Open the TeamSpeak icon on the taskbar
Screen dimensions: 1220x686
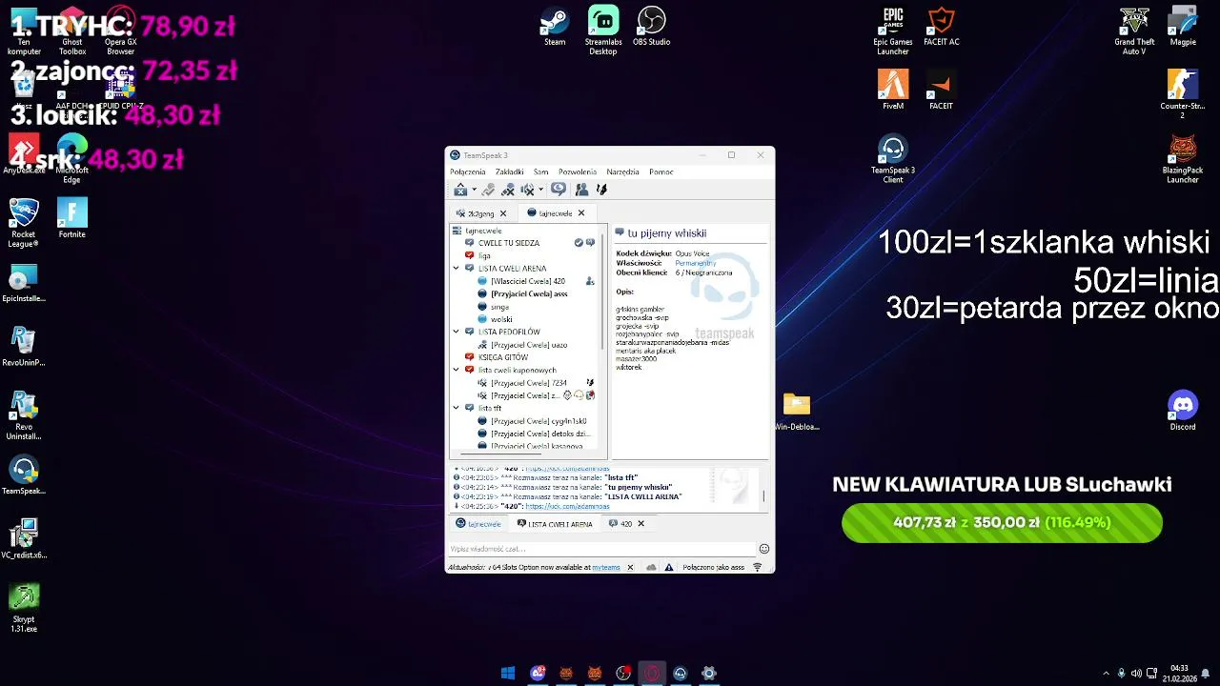click(x=680, y=673)
